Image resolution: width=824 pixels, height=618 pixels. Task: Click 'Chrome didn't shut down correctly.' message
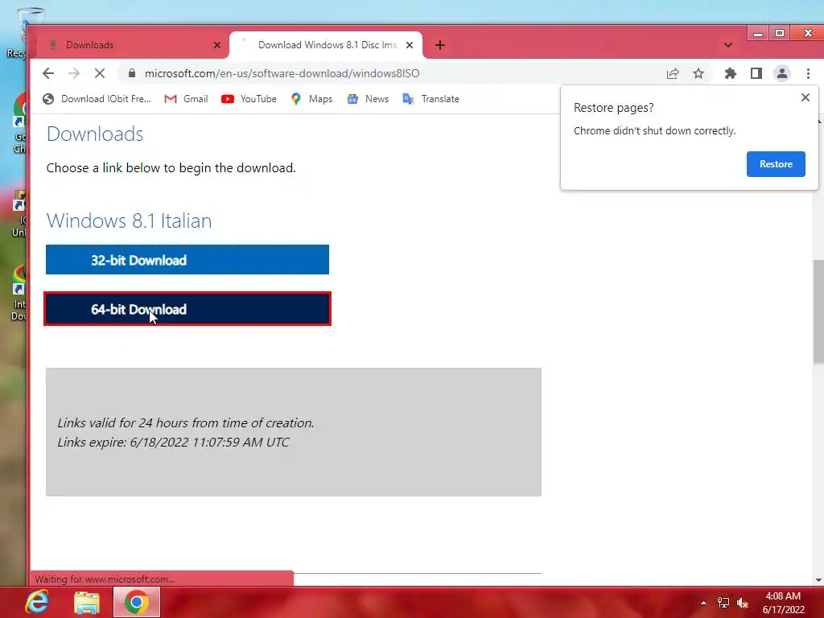[654, 131]
